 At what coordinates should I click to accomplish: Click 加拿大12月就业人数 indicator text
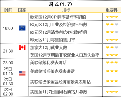49,47
